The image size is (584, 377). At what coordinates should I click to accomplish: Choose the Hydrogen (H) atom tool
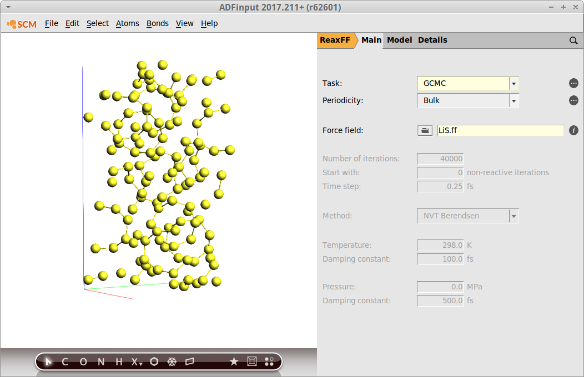click(x=119, y=362)
